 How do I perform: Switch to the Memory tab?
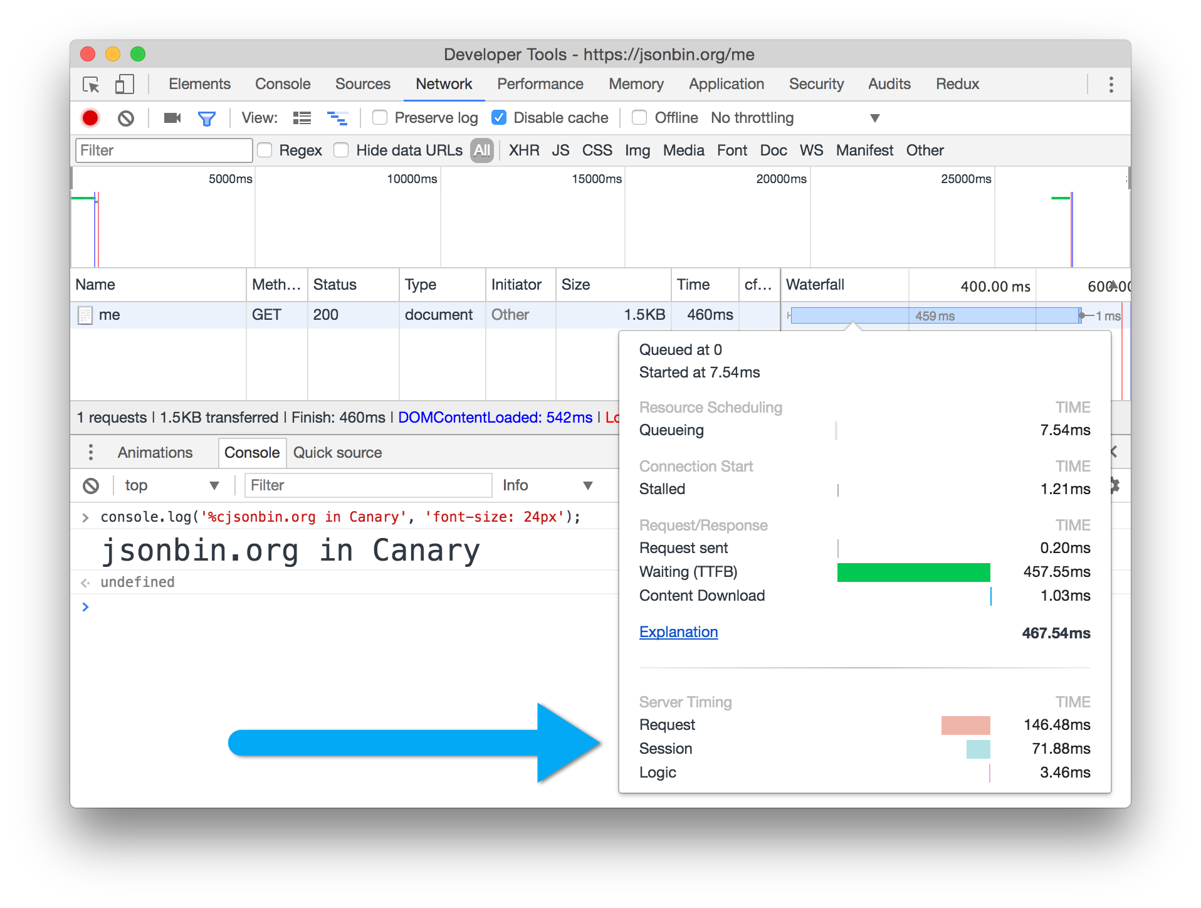(x=636, y=84)
